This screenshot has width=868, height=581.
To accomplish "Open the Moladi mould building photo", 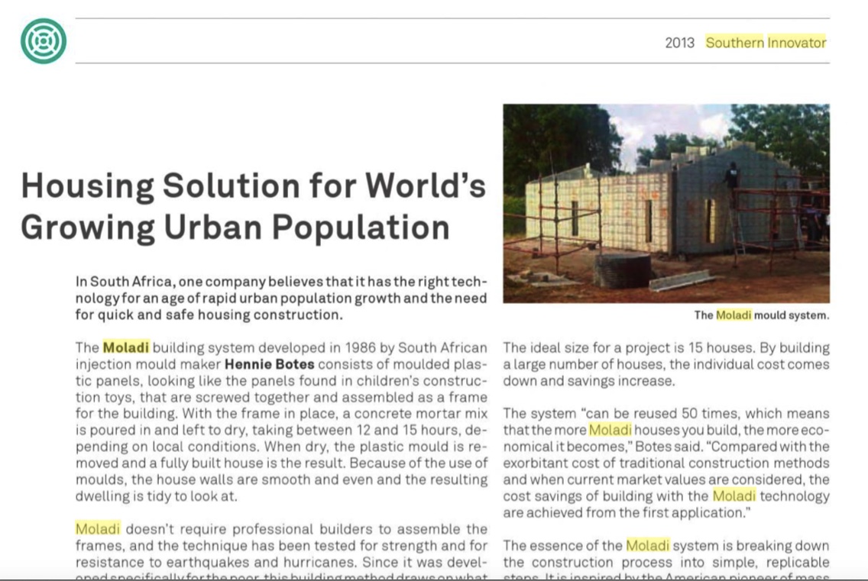I will [x=666, y=203].
